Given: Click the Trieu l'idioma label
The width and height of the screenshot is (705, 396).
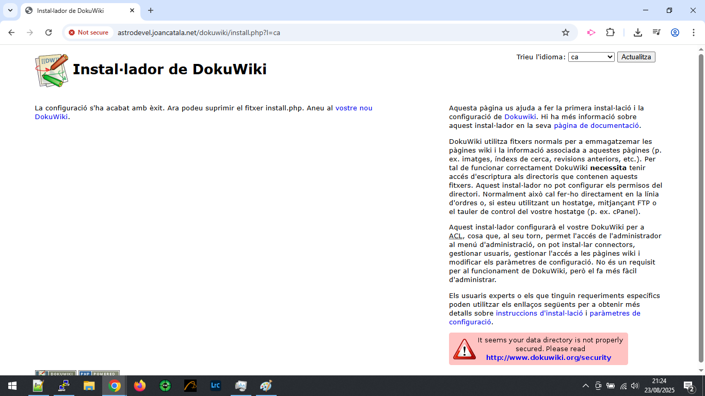Looking at the screenshot, I should coord(541,57).
